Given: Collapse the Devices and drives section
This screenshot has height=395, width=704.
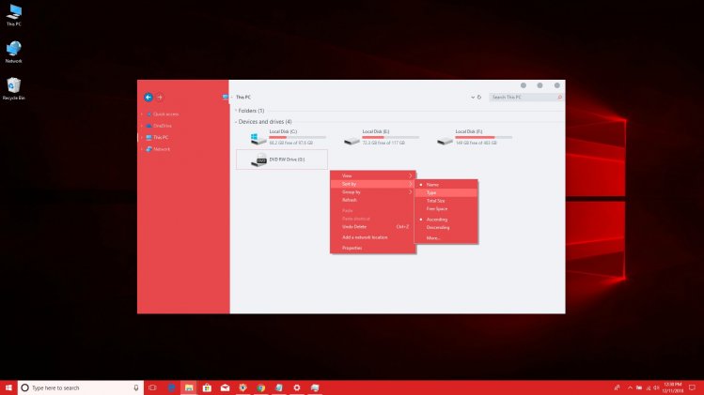Looking at the screenshot, I should pos(235,121).
